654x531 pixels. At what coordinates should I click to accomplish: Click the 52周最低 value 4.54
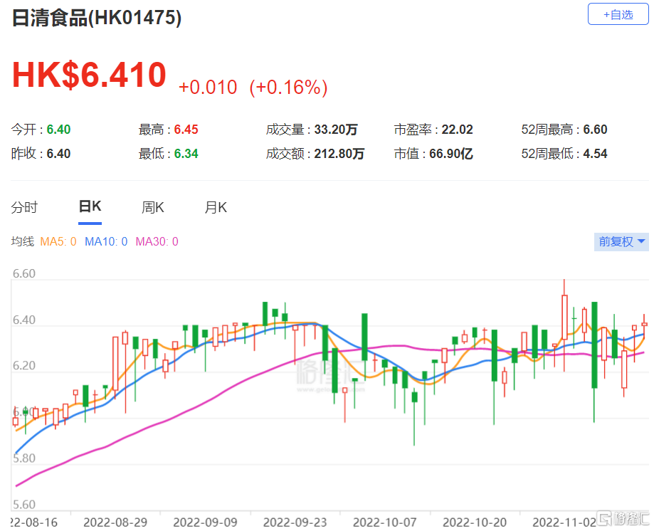tap(595, 154)
